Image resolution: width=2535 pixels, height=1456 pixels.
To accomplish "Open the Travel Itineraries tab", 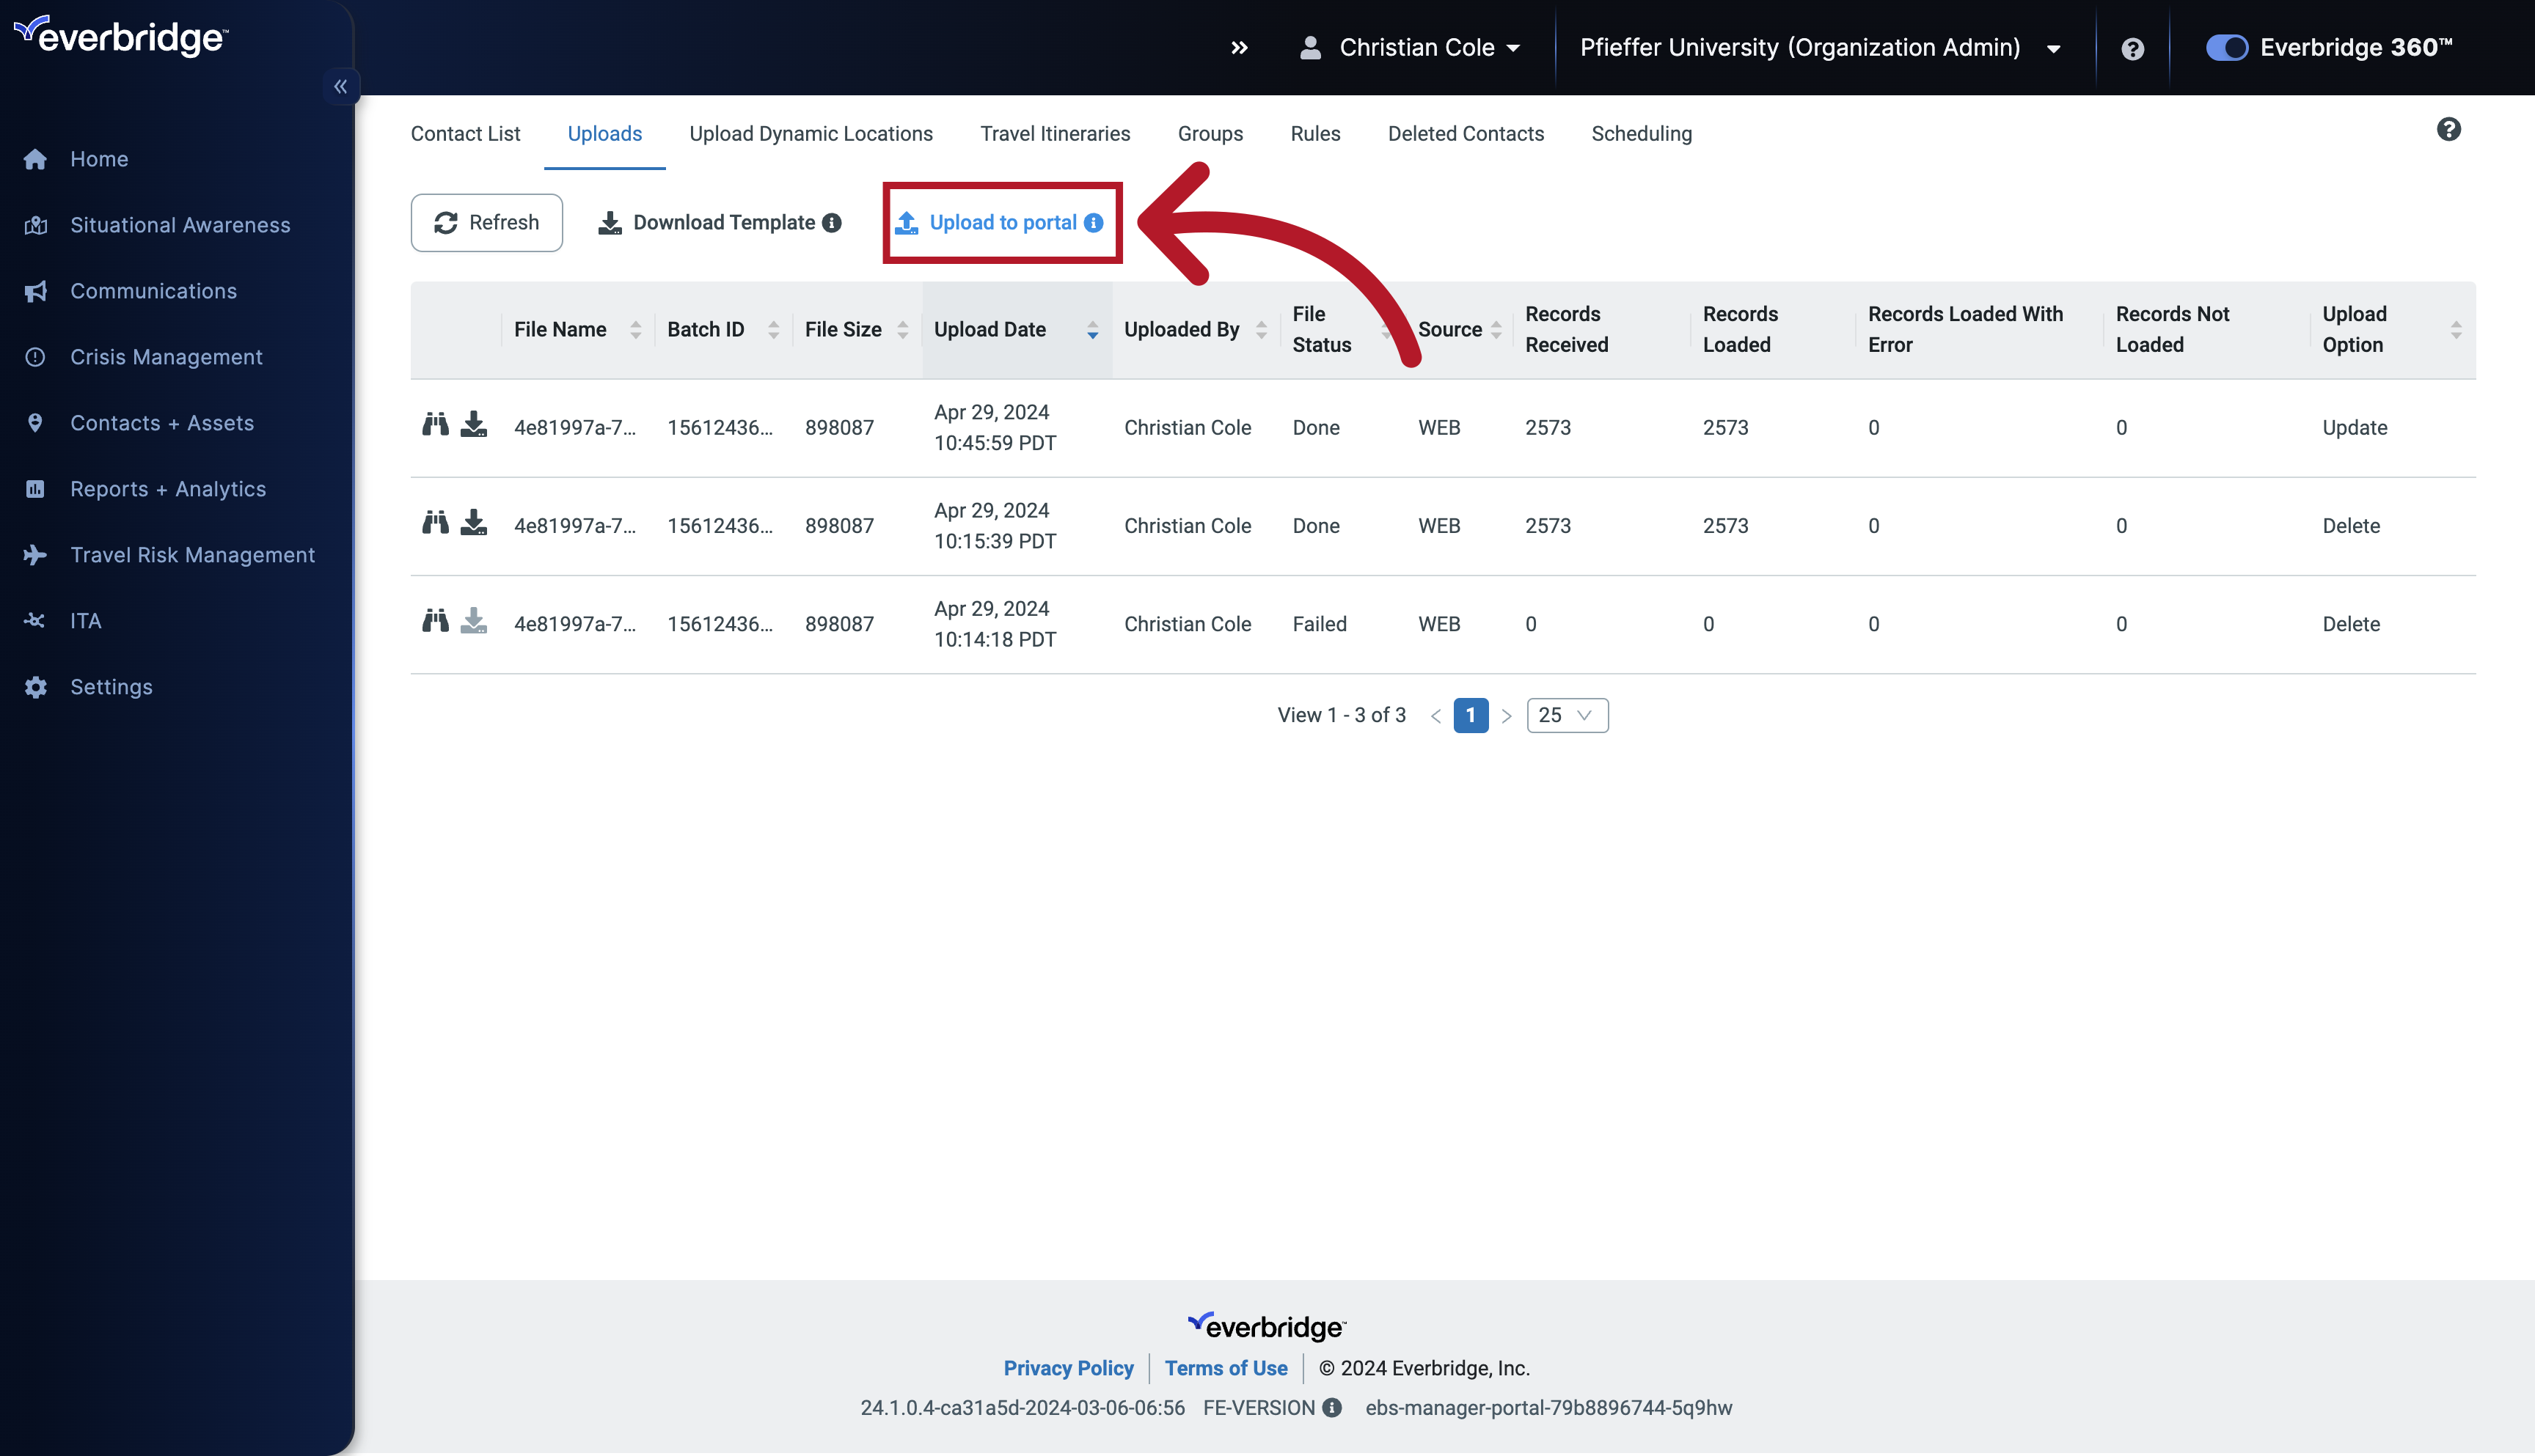I will point(1053,132).
